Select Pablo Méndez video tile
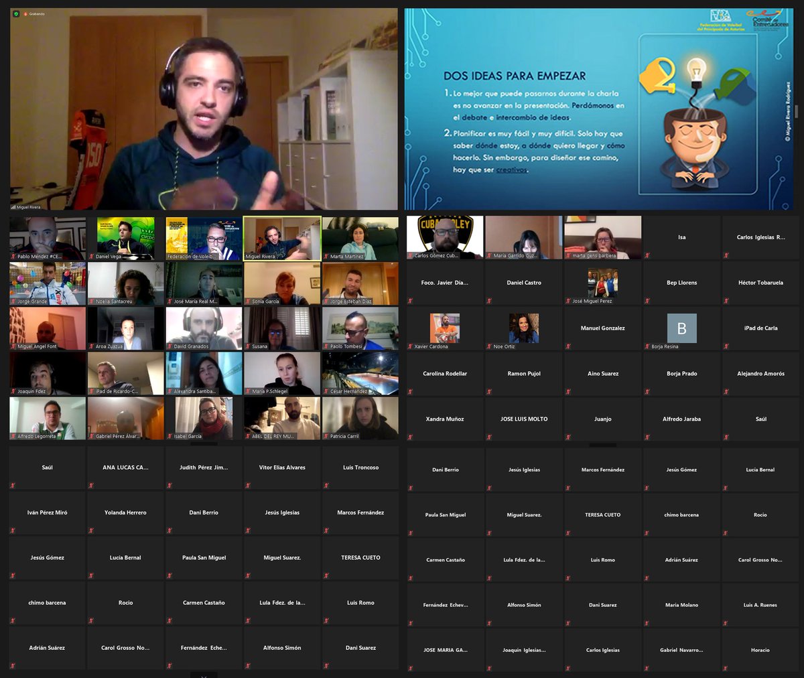 tap(48, 238)
